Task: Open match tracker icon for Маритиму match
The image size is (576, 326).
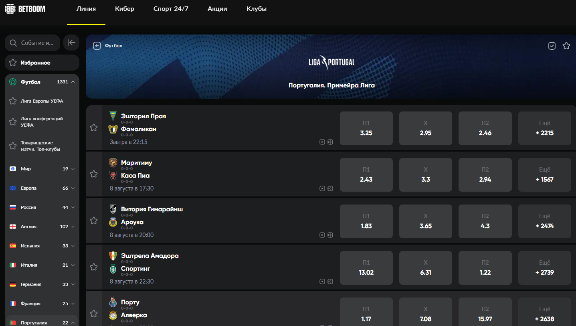Action: tap(330, 188)
